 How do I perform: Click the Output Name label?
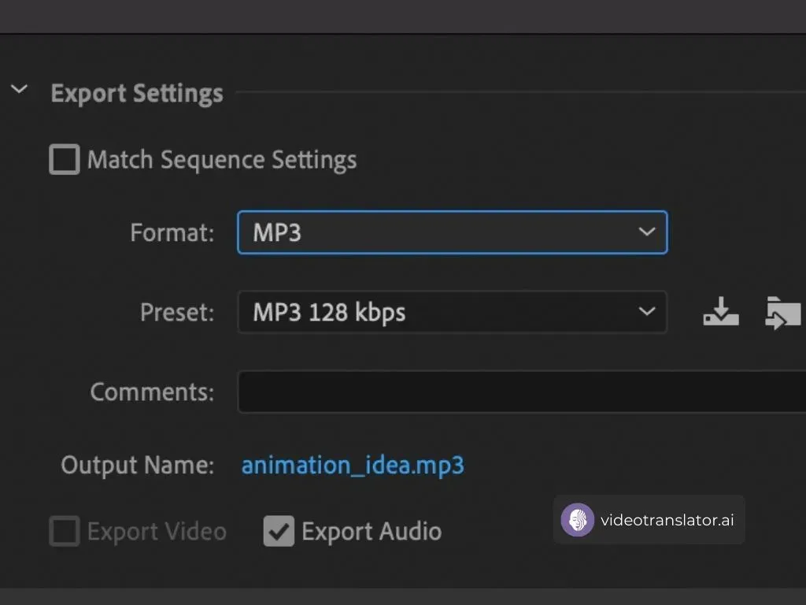click(x=137, y=465)
